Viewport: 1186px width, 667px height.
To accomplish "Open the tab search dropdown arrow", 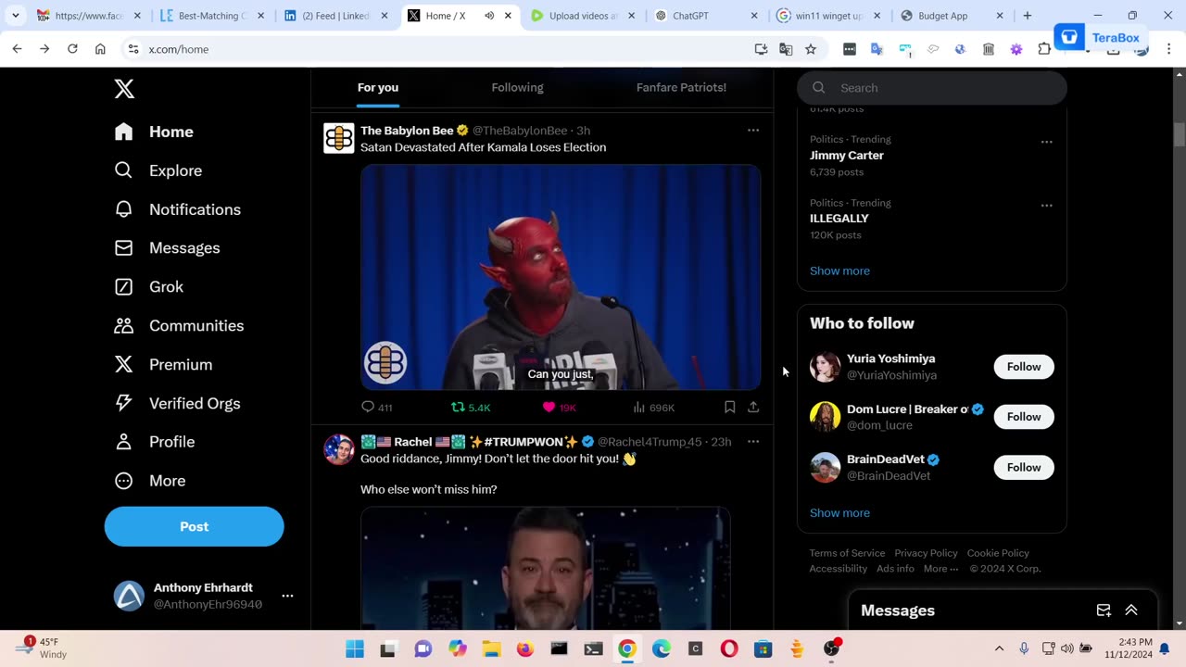I will coord(15,16).
